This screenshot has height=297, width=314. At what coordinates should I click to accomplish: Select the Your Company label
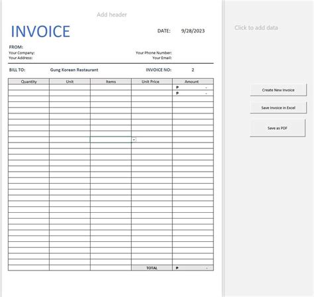[x=22, y=53]
